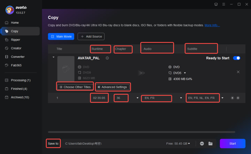This screenshot has width=251, height=154.
Task: Click the AVATAR_PAL title name
Action: click(89, 58)
